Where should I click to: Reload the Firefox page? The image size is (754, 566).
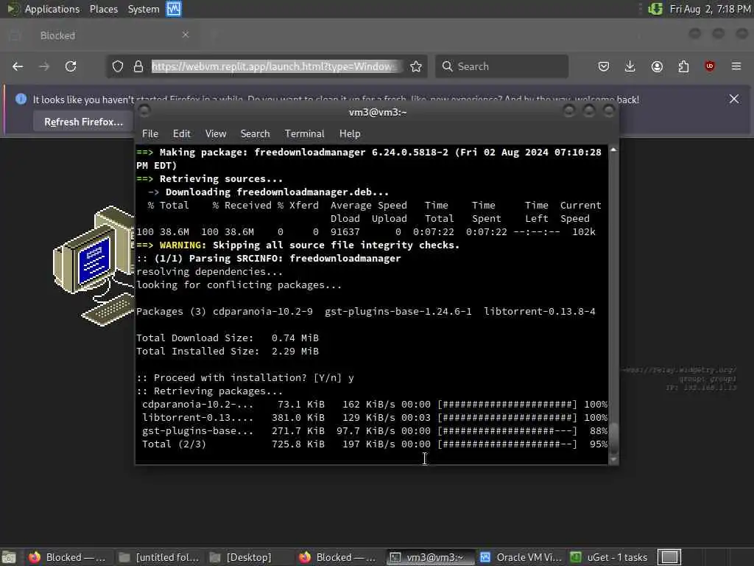point(71,66)
